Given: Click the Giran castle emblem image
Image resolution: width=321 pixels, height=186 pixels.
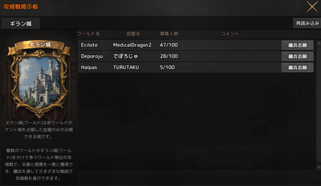Looking at the screenshot, I should pyautogui.click(x=39, y=79).
